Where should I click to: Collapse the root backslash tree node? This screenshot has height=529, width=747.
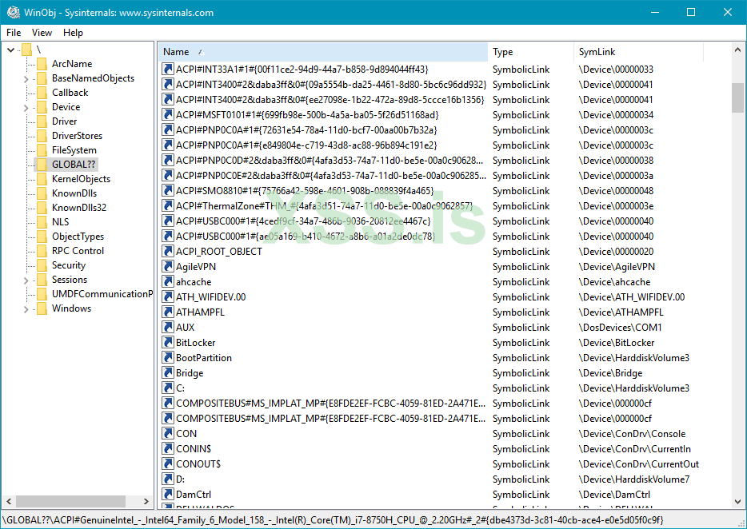[11, 50]
